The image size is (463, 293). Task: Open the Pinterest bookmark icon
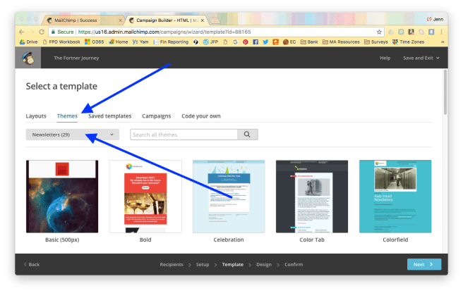pyautogui.click(x=246, y=42)
